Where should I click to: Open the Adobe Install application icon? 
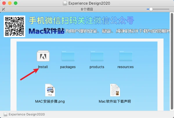[x=43, y=56]
